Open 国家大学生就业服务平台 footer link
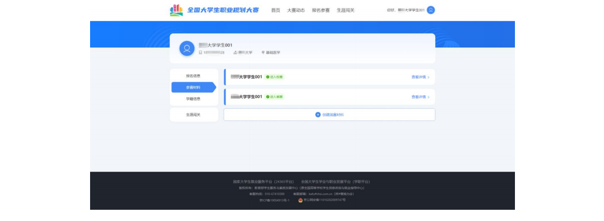The height and width of the screenshot is (221, 604). tap(263, 182)
